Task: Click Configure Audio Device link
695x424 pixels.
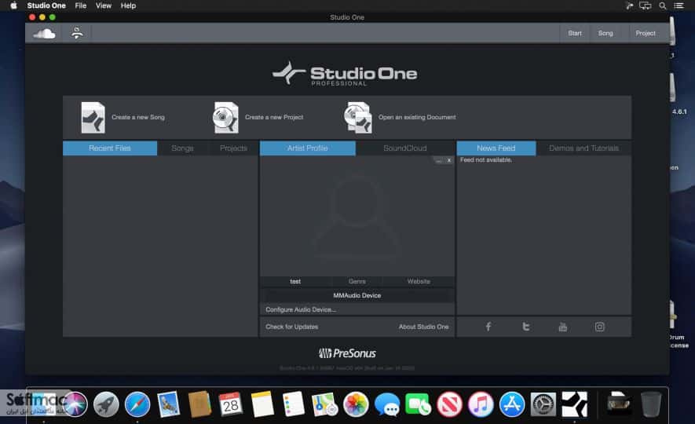Action: [x=301, y=309]
